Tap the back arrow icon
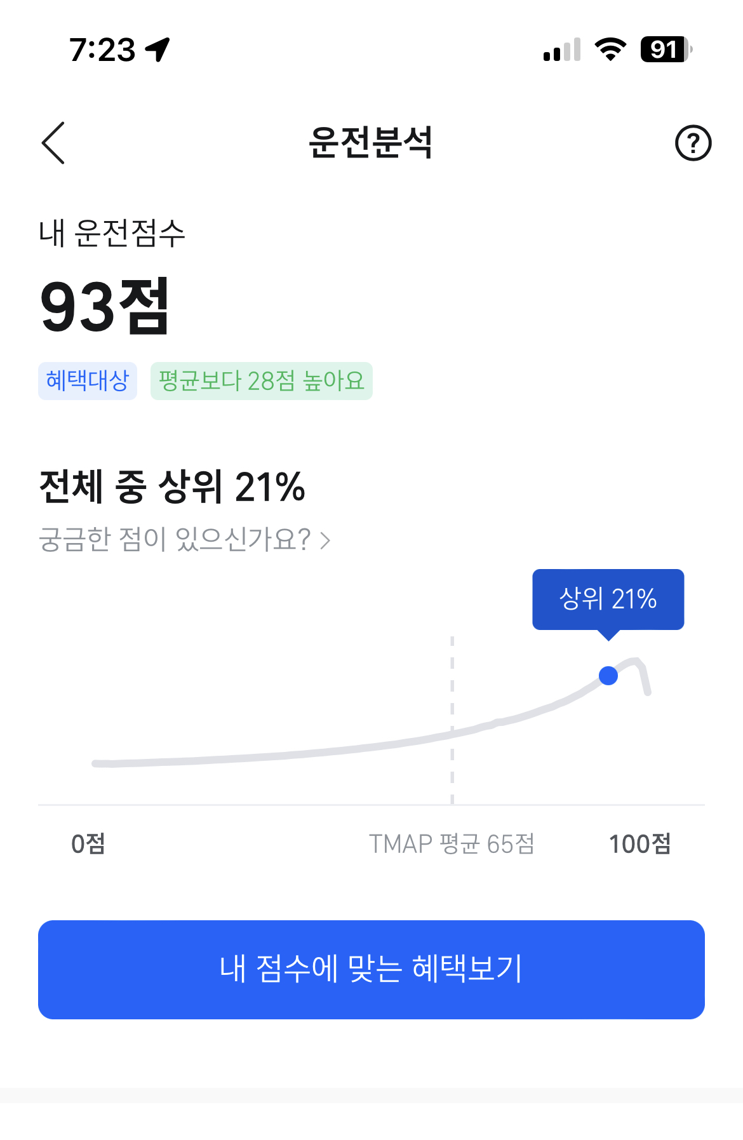 point(53,143)
